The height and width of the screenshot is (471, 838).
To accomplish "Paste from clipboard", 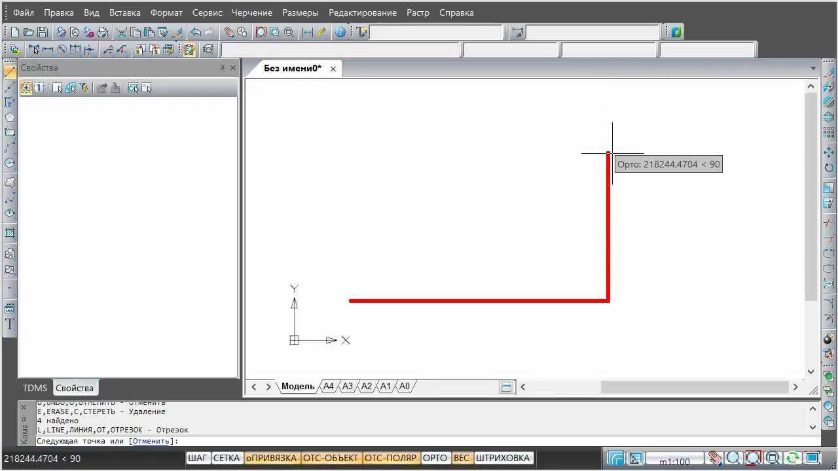I will coord(149,31).
